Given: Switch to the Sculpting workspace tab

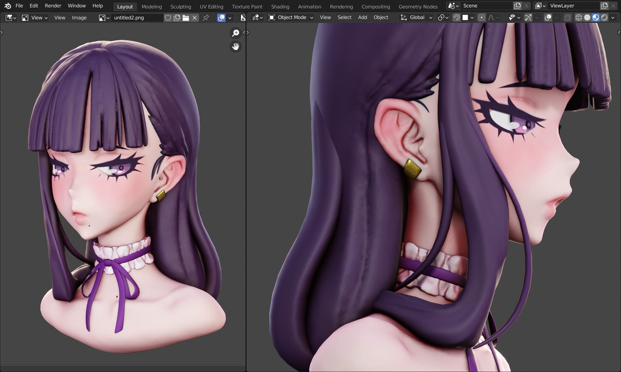Looking at the screenshot, I should click(x=181, y=7).
